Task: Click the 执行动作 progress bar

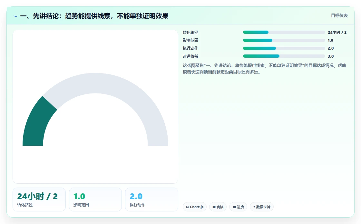Action: tap(284, 48)
